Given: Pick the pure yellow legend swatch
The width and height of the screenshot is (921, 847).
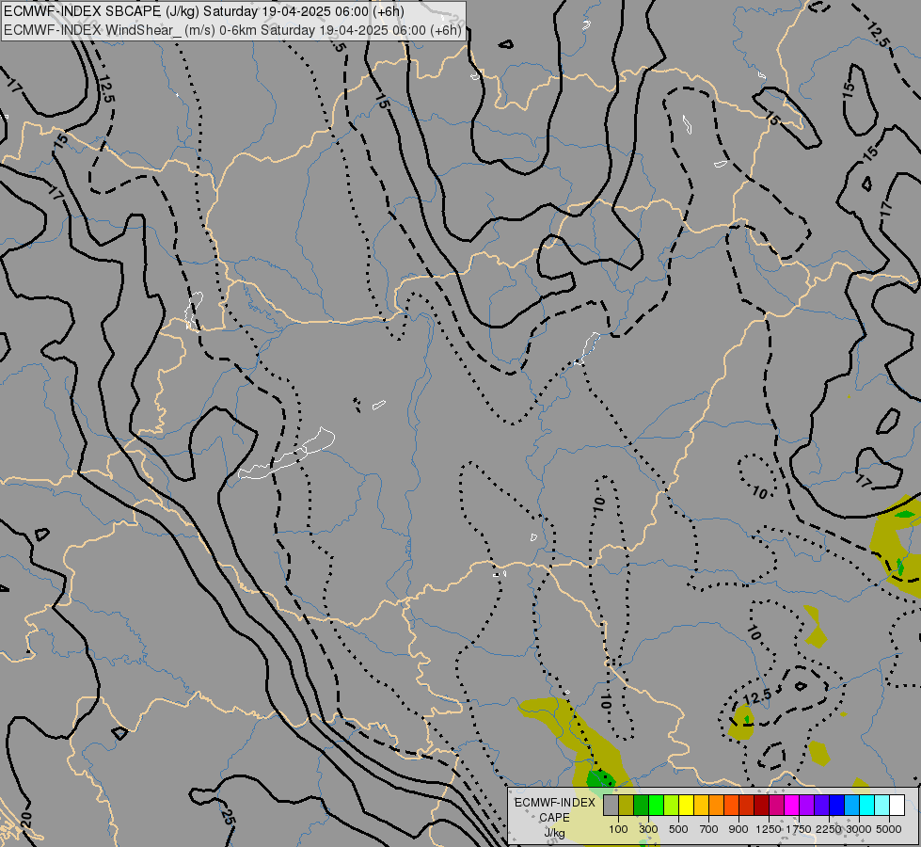Looking at the screenshot, I should tap(686, 806).
